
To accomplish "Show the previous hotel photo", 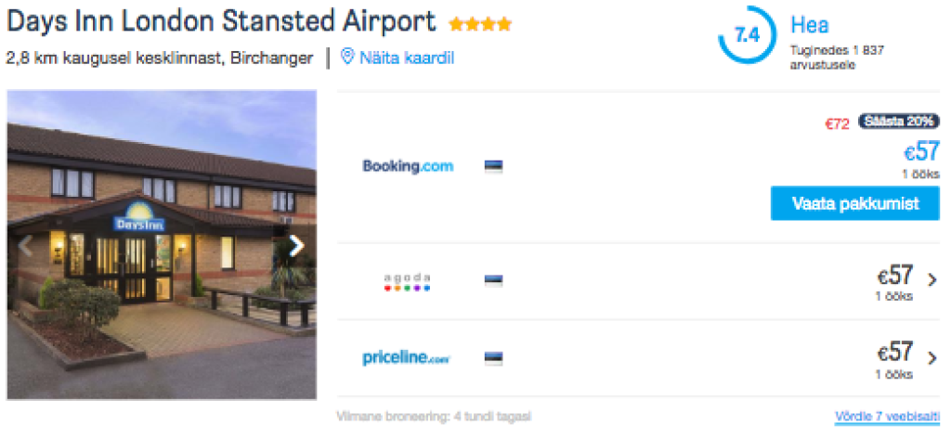I will pos(26,246).
